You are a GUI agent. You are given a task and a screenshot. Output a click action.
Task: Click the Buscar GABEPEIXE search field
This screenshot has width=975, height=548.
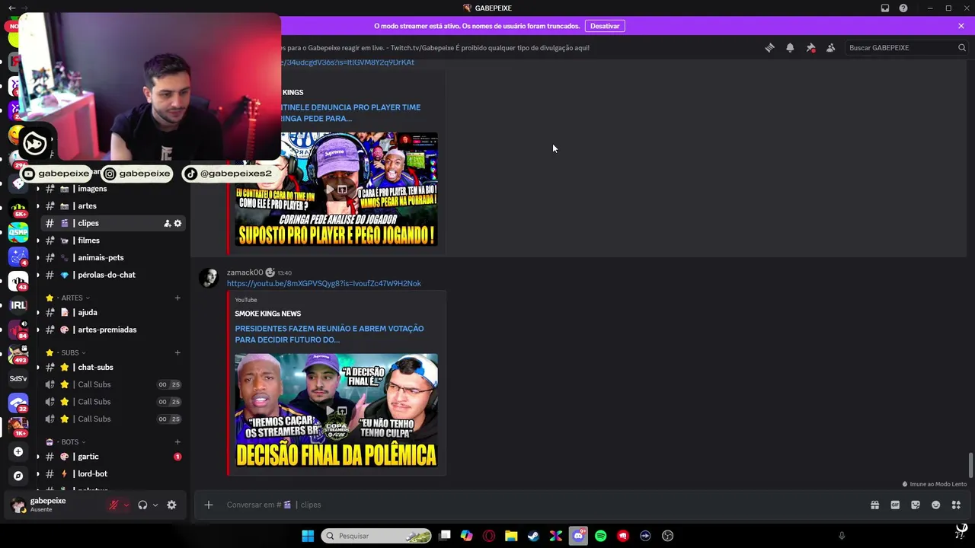pos(906,47)
